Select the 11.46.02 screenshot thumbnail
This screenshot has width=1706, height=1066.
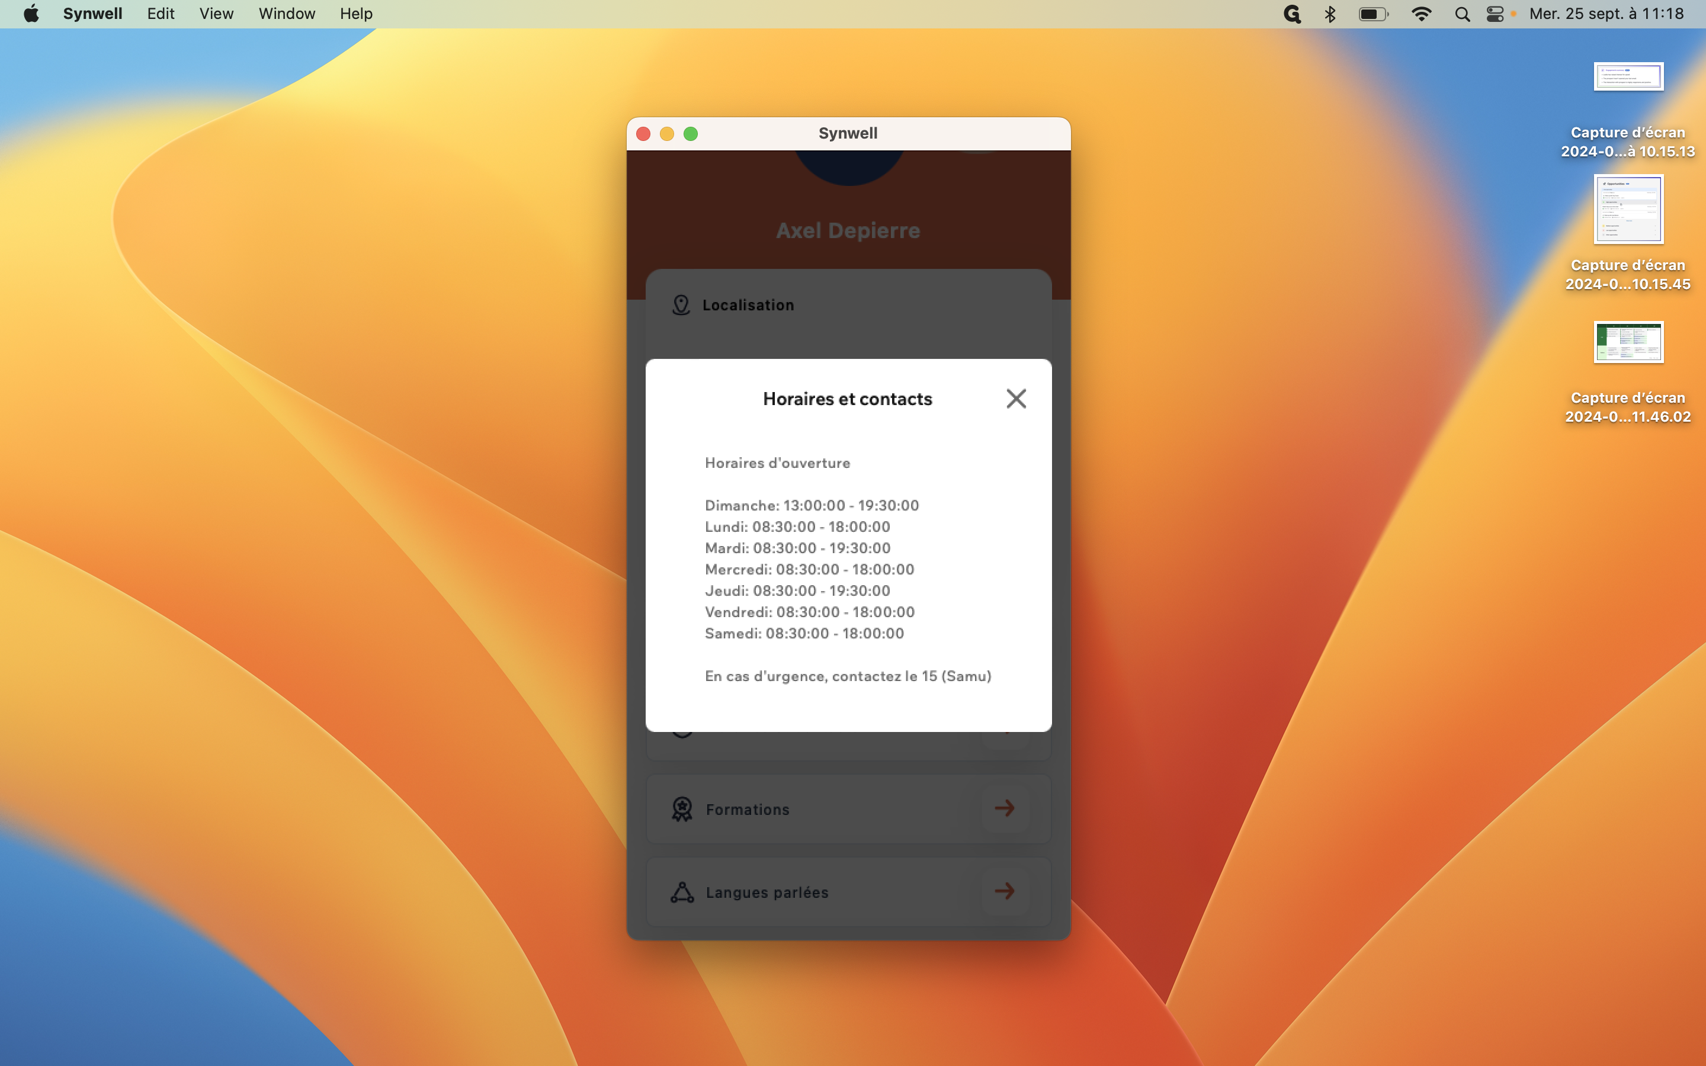click(x=1628, y=342)
